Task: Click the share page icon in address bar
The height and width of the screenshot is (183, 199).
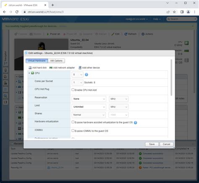Action: click(168, 12)
